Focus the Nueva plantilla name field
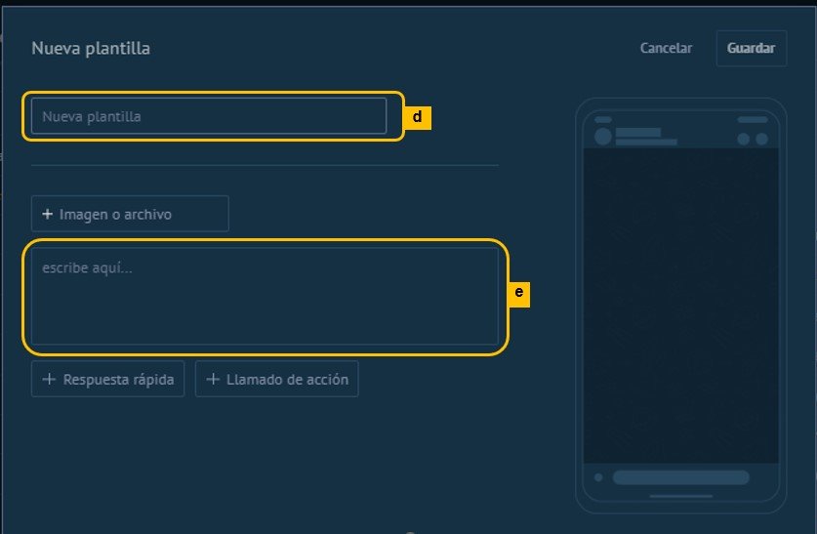817x534 pixels. click(x=209, y=116)
